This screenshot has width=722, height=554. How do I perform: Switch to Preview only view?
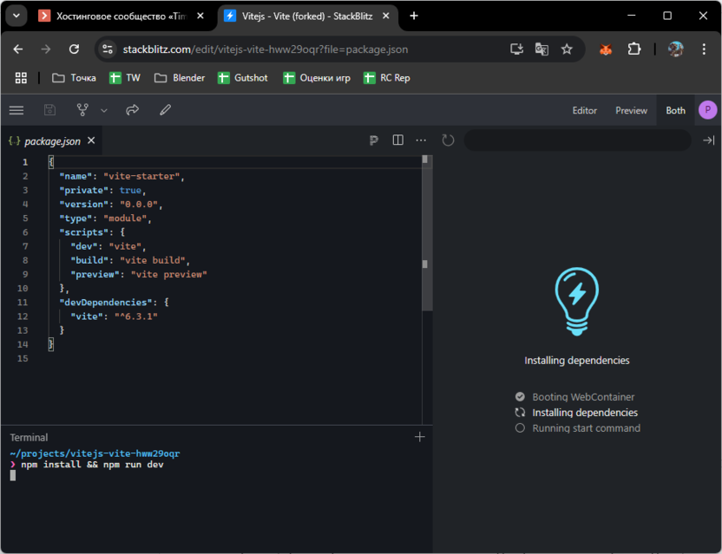(631, 110)
